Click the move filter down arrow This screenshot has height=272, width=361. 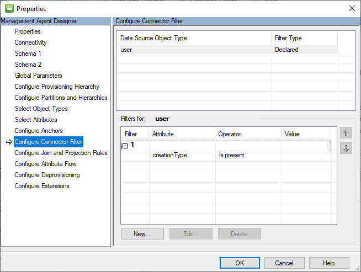346,148
